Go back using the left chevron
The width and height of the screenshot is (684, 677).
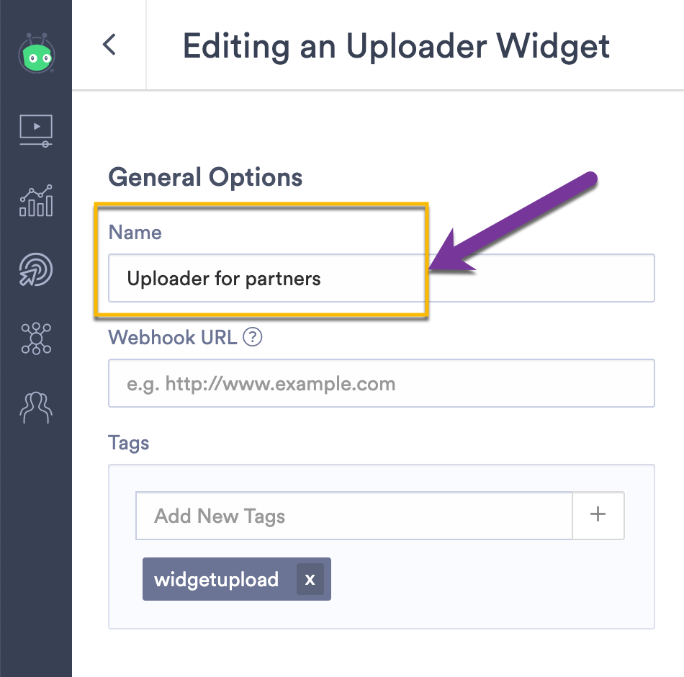[x=109, y=45]
